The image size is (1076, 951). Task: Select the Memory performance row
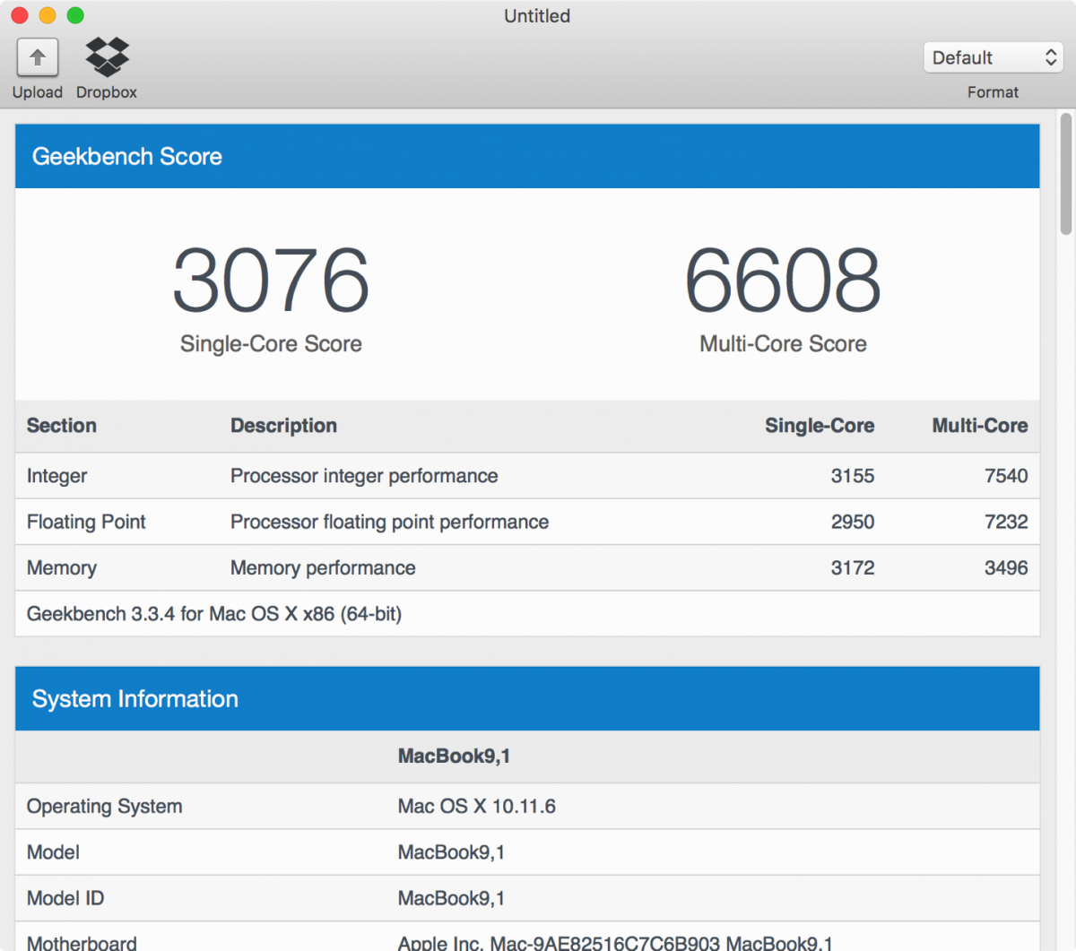tap(359, 567)
